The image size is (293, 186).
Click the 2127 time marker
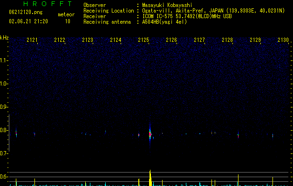coord(199,40)
